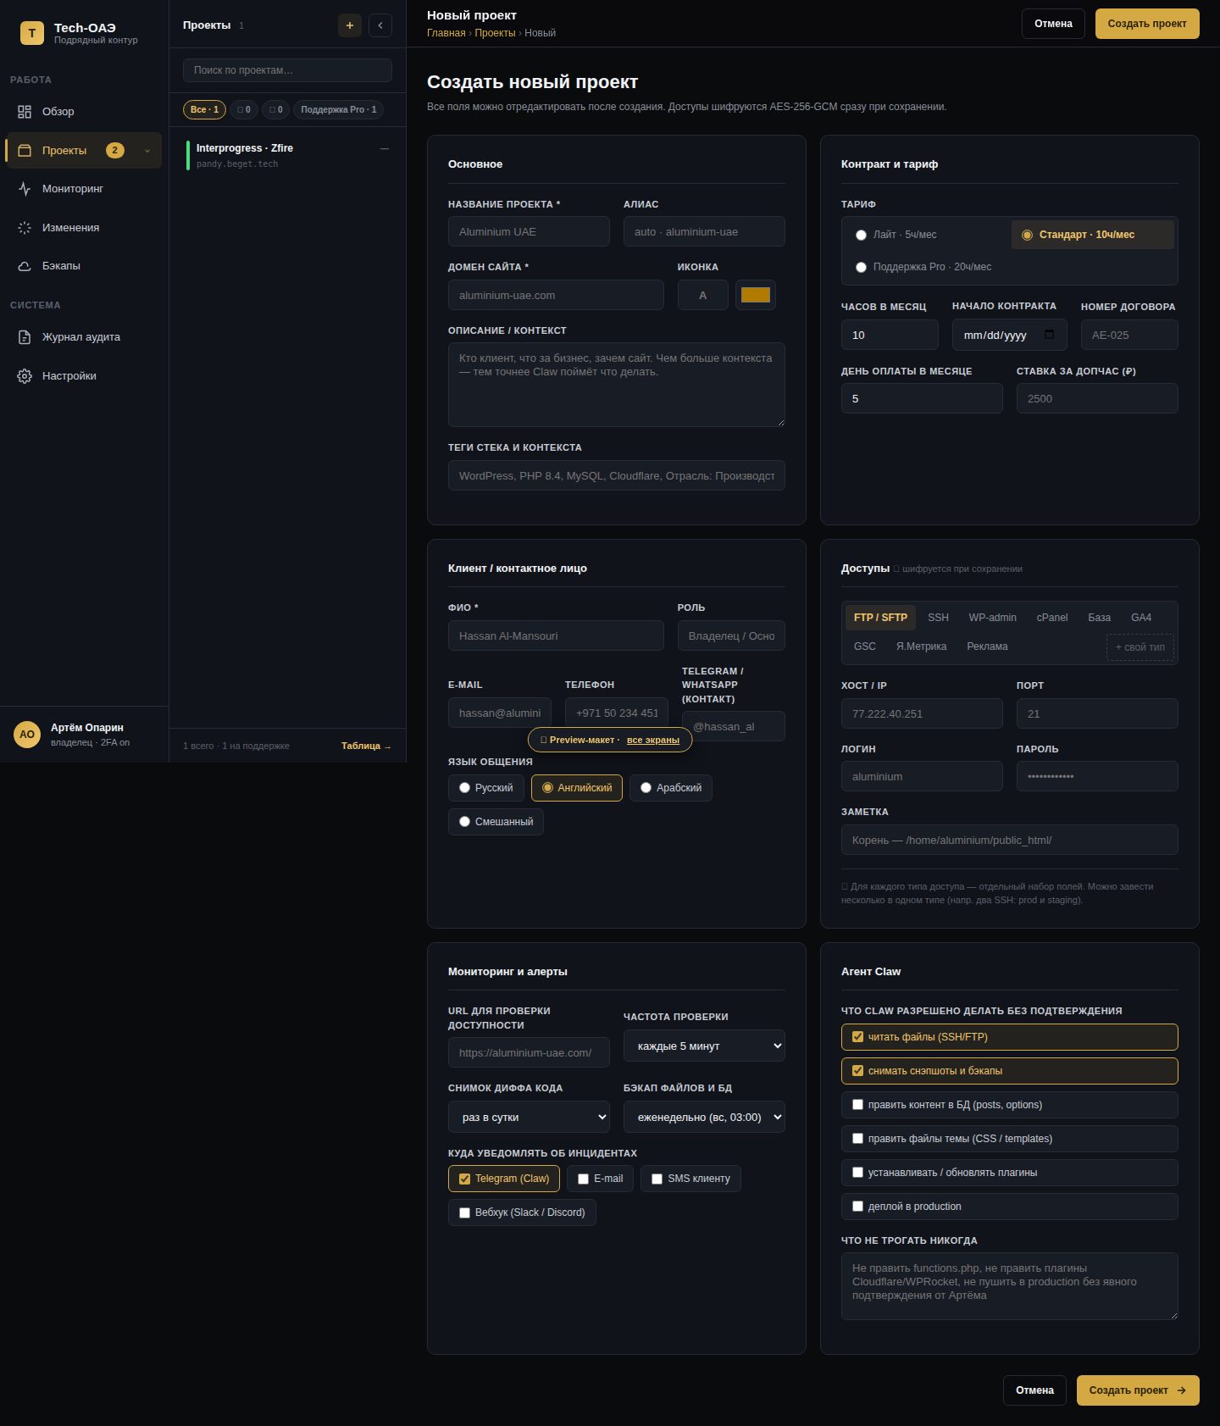Image resolution: width=1220 pixels, height=1426 pixels.
Task: Open Бэкапы cloud icon in sidebar
Action: click(25, 266)
